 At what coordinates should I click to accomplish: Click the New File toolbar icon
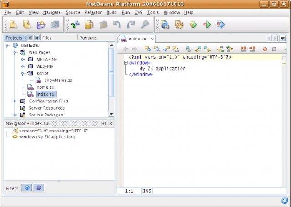pos(13,25)
